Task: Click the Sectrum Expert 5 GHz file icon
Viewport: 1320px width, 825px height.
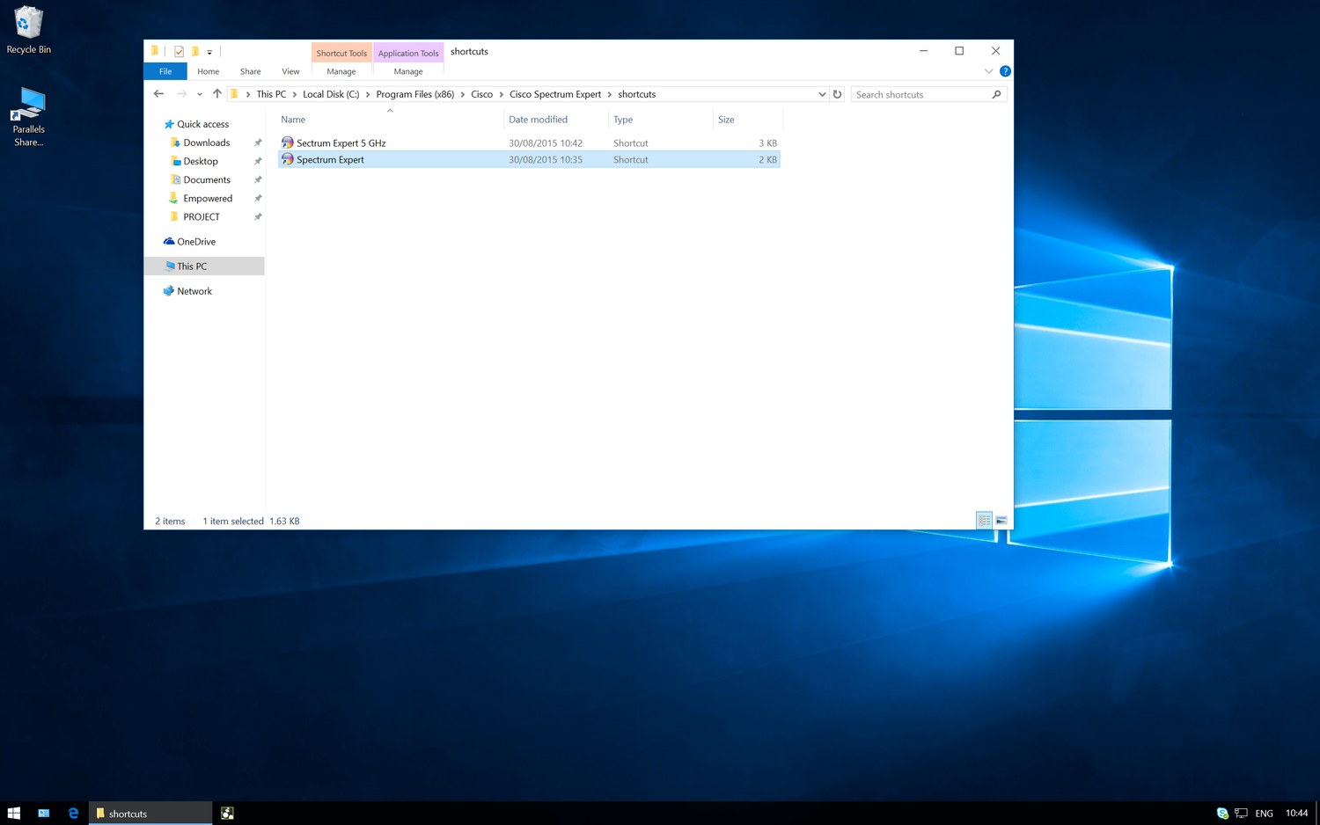Action: [287, 142]
